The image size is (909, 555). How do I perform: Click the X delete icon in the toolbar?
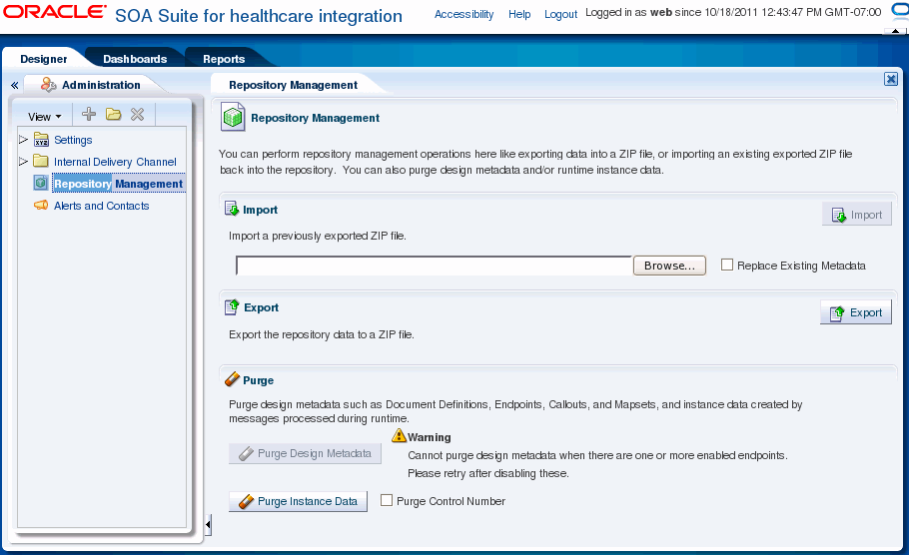[138, 114]
